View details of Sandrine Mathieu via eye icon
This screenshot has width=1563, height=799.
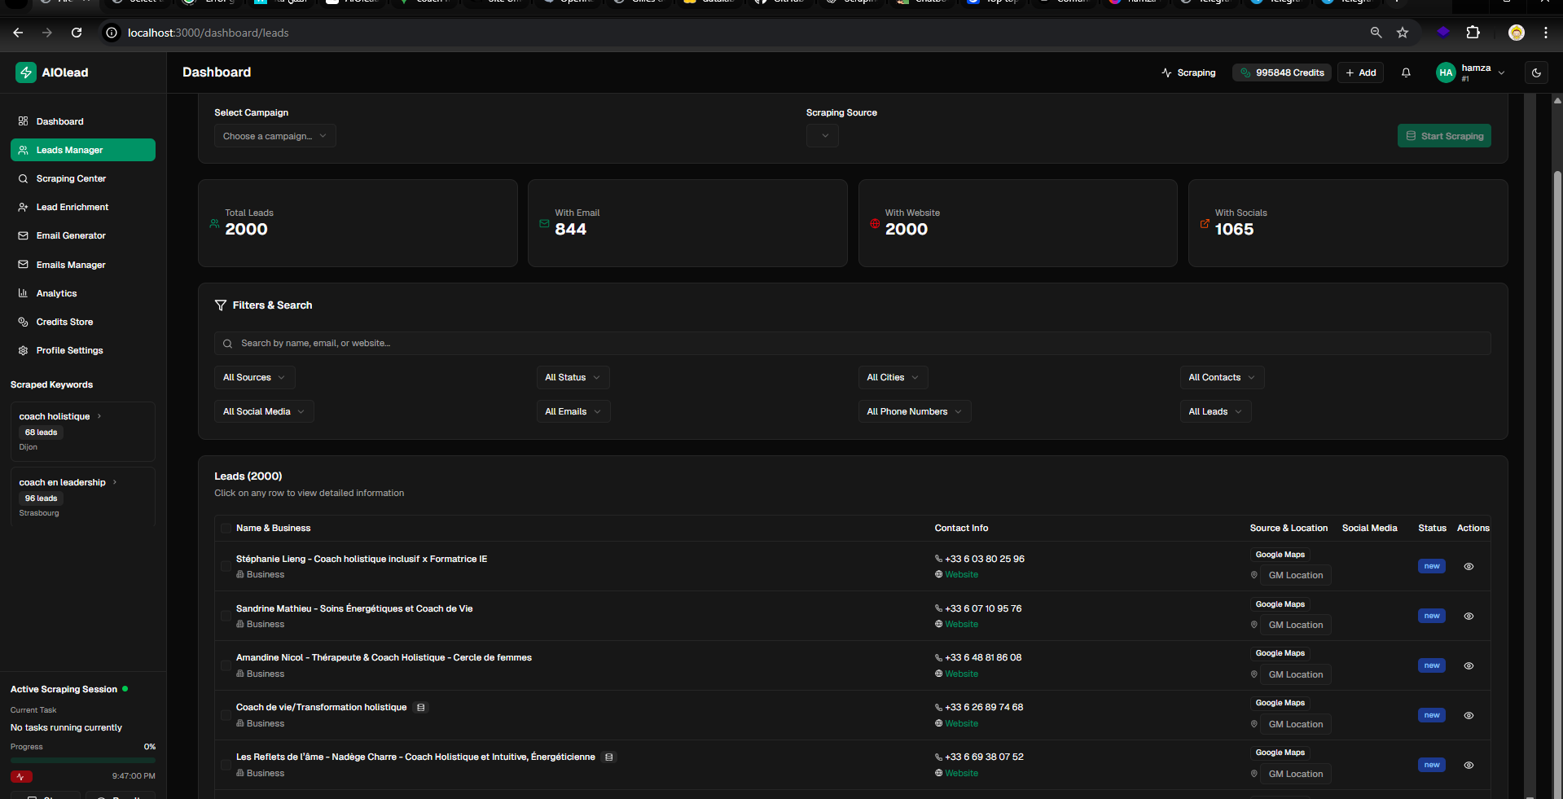[1469, 617]
